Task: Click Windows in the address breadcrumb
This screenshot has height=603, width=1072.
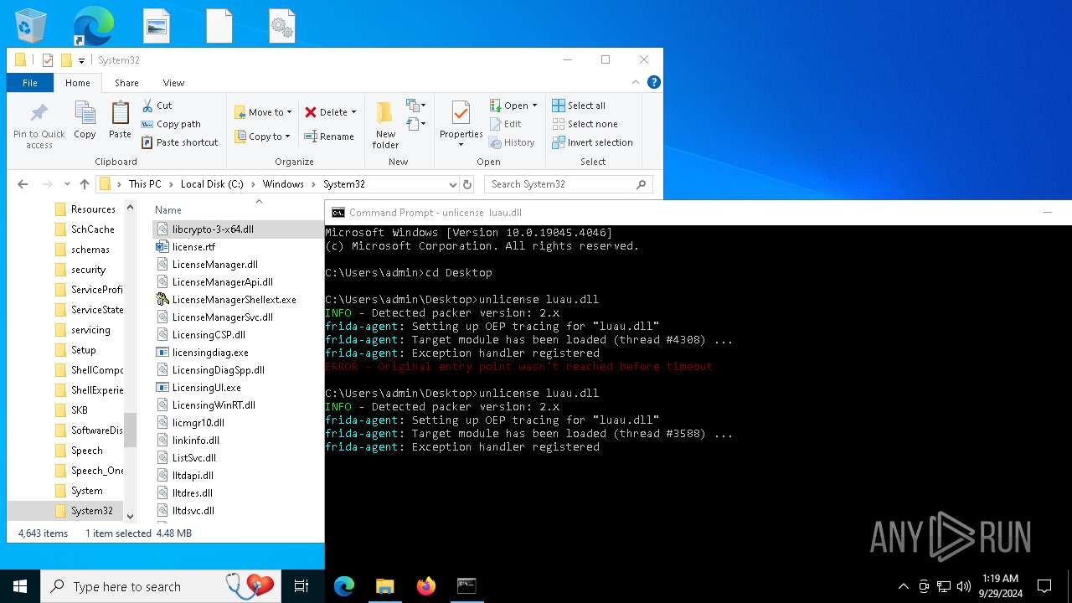Action: coord(283,184)
